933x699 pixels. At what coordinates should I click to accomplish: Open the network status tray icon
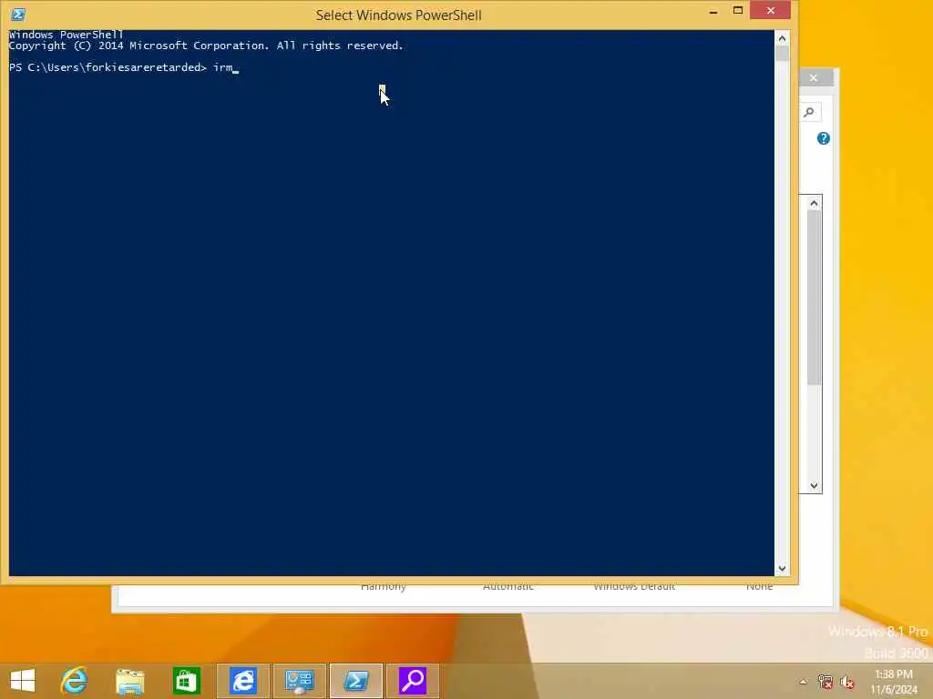pos(825,682)
